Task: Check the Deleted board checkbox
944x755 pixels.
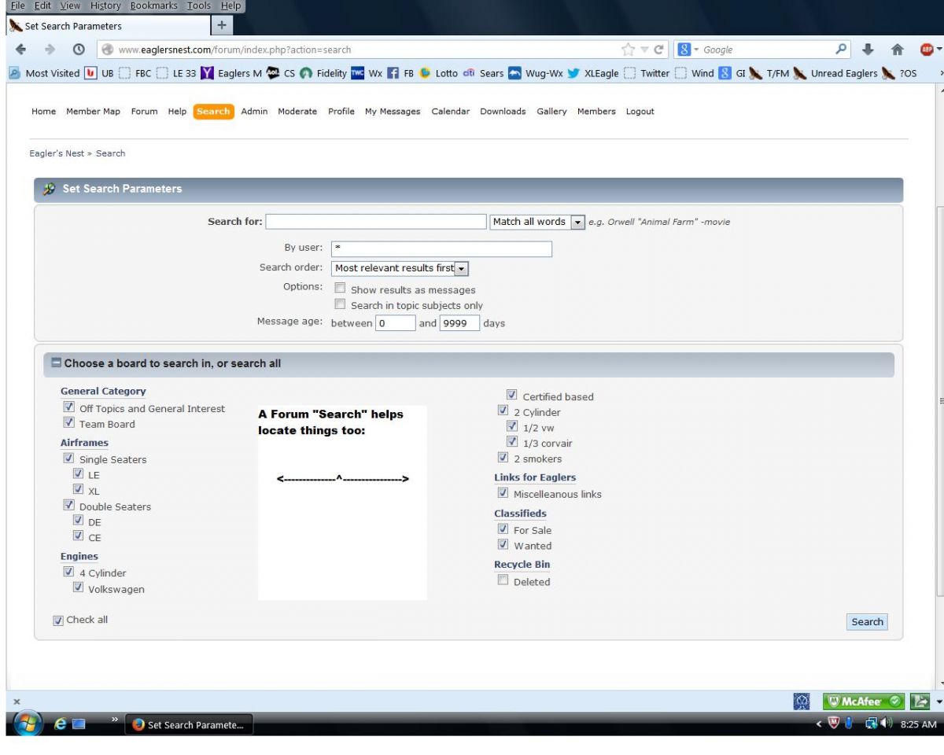Action: [503, 580]
